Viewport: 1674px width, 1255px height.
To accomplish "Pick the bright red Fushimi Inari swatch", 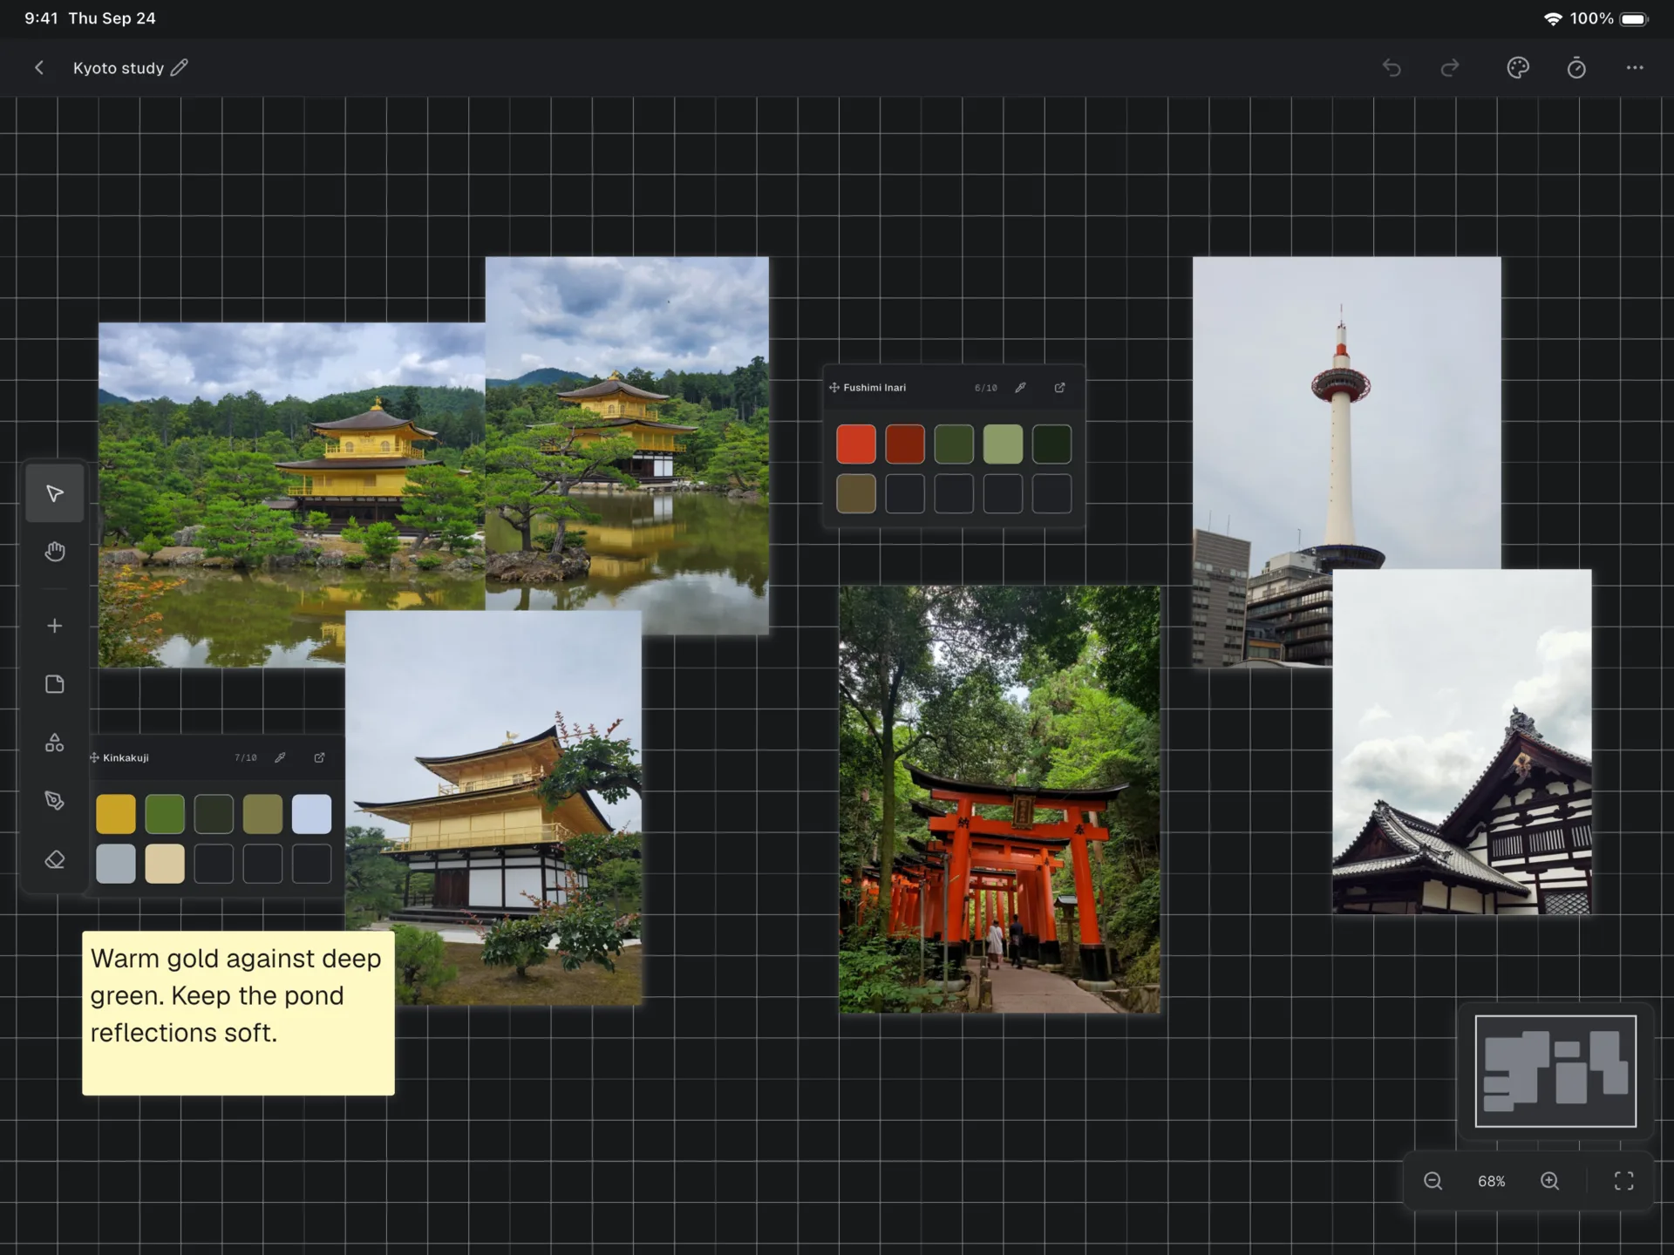I will (x=856, y=444).
